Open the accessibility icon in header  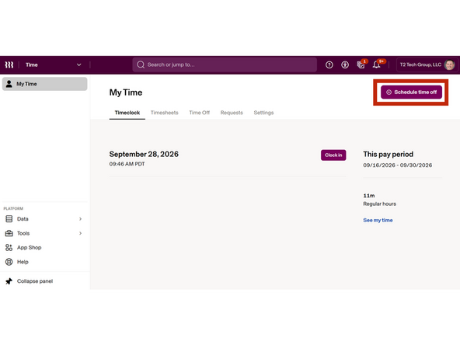coord(345,64)
